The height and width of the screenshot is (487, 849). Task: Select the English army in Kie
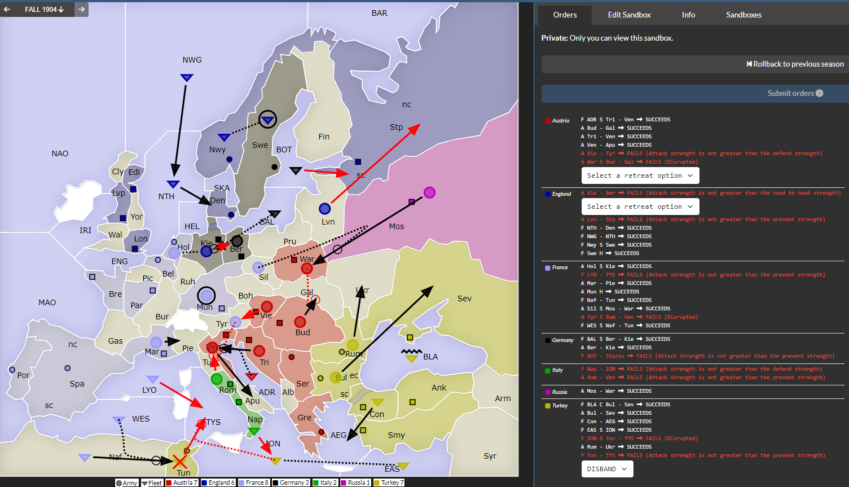[206, 251]
